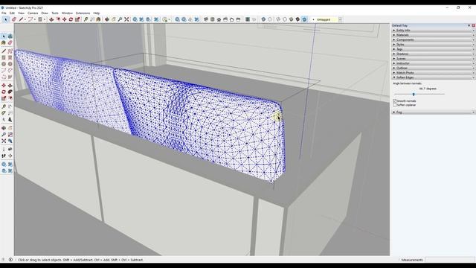
Task: Click Zoom Extents in left toolbar
Action: point(4,141)
